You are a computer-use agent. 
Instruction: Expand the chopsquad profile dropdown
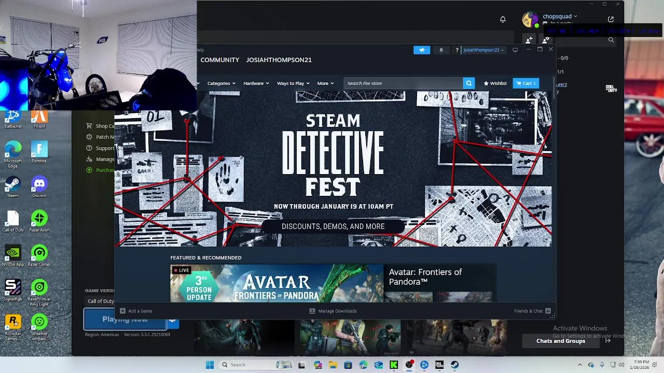560,17
